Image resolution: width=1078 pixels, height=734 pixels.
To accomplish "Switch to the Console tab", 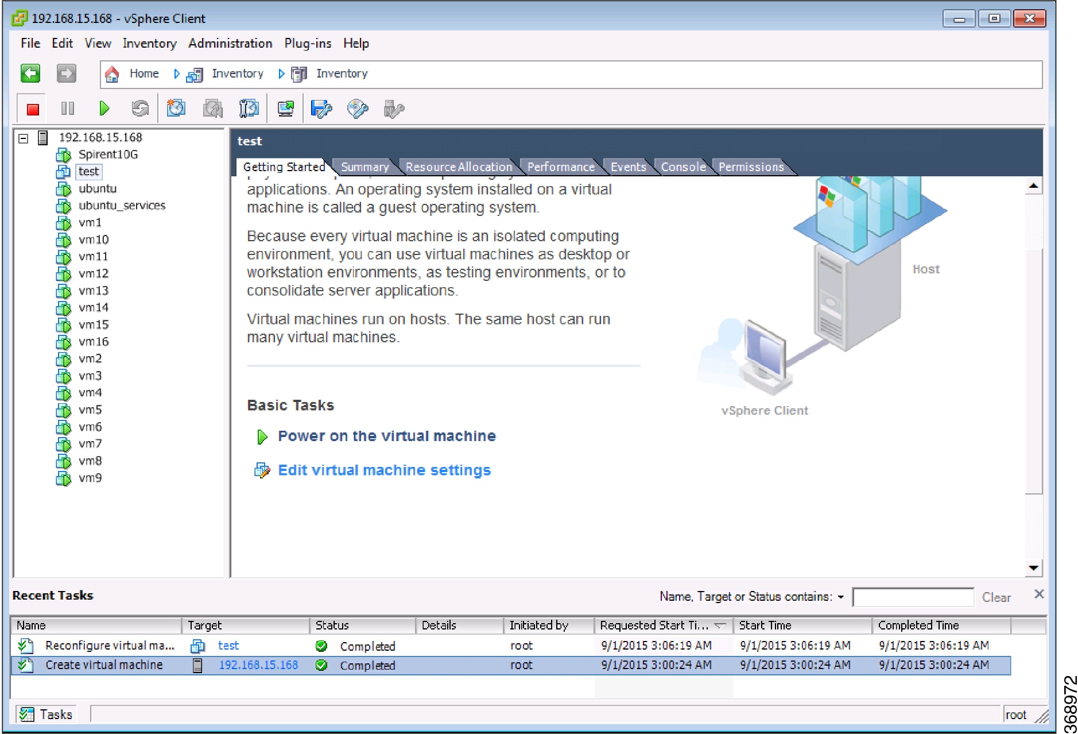I will (x=683, y=167).
